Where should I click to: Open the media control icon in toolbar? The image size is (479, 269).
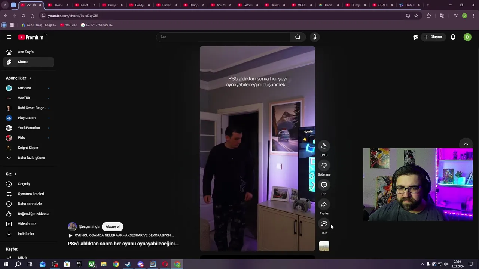(455, 16)
